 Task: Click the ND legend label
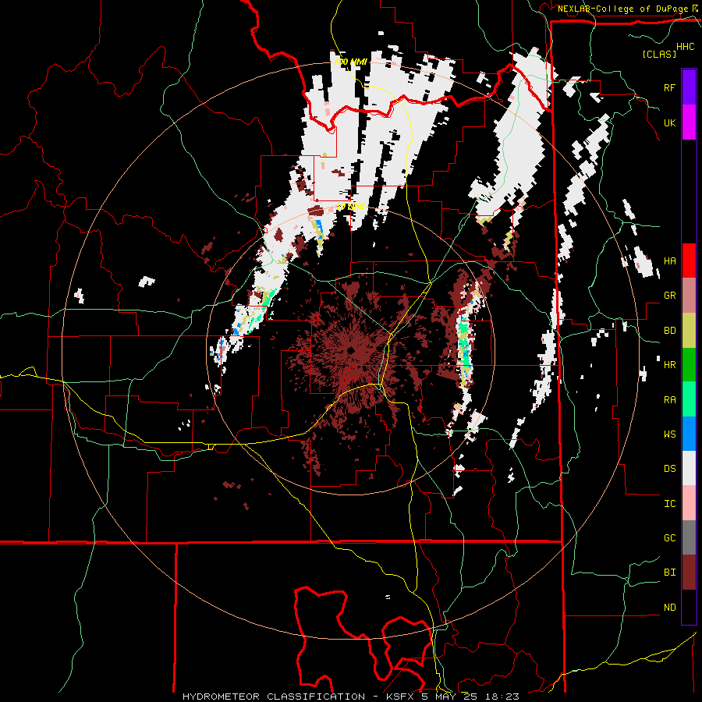coord(669,608)
